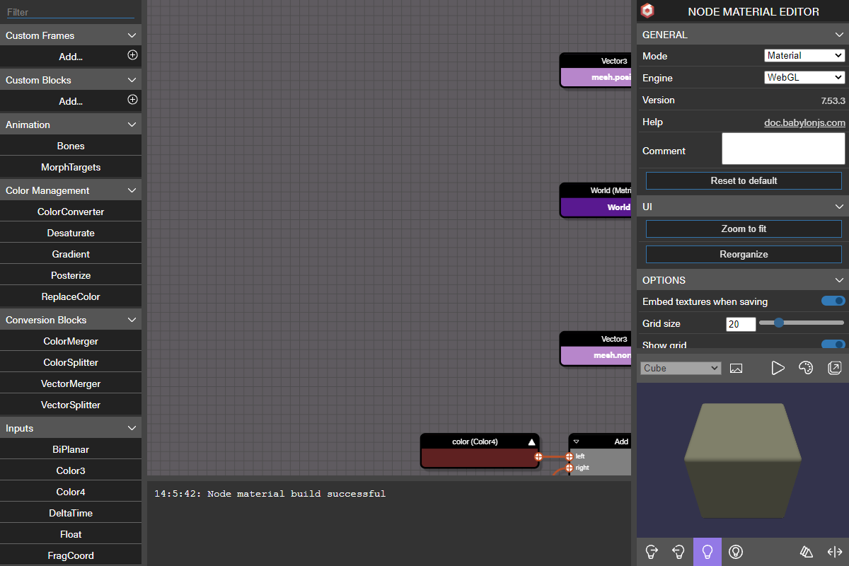Click the lightbulb with left arrow icon
This screenshot has height=566, width=849.
pos(678,551)
